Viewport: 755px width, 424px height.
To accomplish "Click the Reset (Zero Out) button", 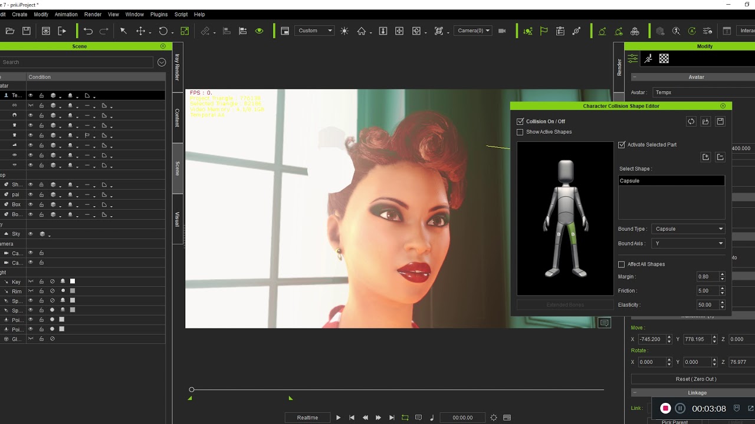I will 696,379.
